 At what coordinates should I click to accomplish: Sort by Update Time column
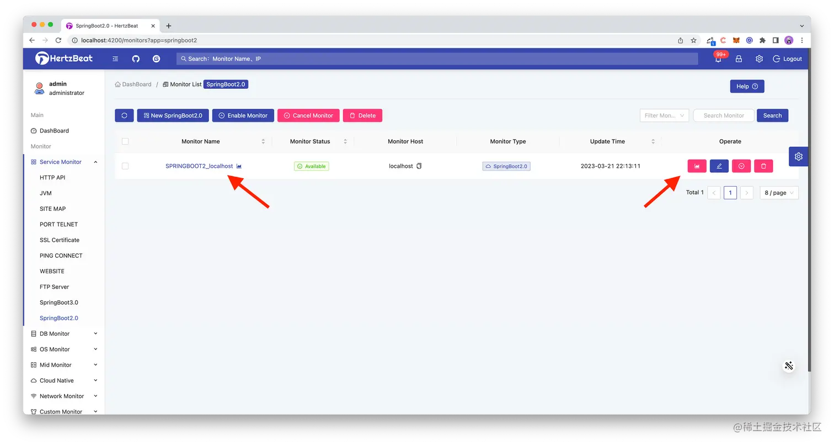coord(653,141)
